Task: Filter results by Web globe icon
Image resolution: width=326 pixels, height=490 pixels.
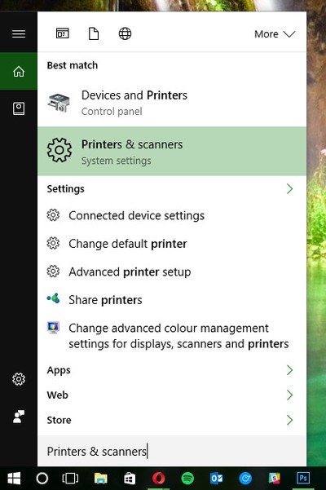Action: tap(125, 33)
